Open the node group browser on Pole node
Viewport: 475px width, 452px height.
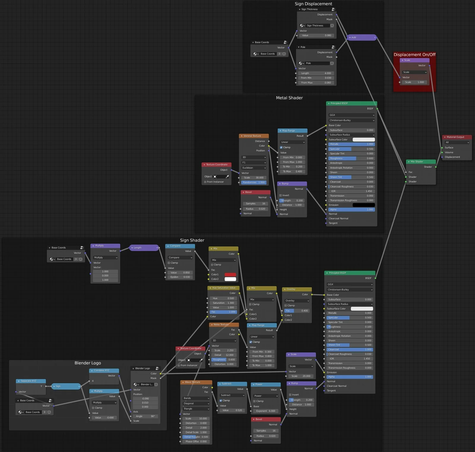tap(300, 63)
